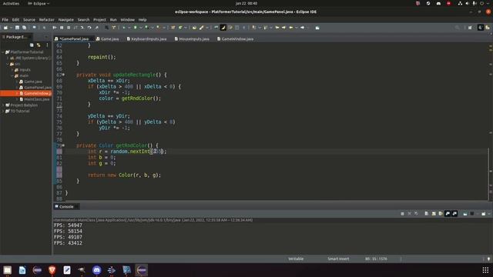Click the green Debug launch icon
Image resolution: width=493 pixels, height=277 pixels.
coord(124,28)
